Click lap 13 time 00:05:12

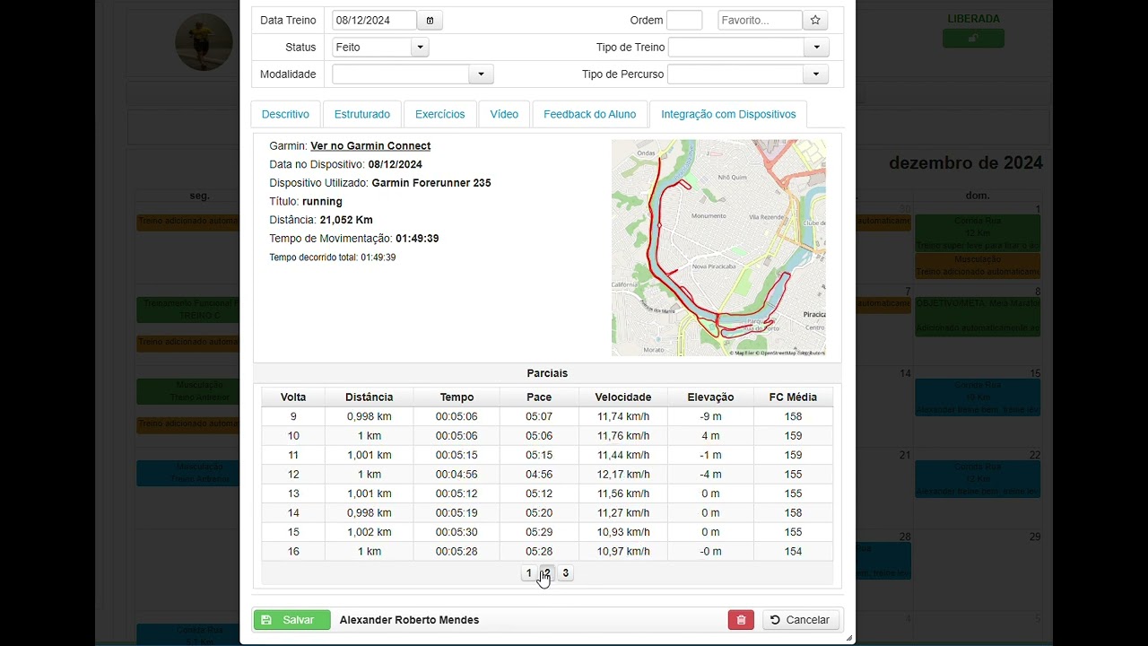pyautogui.click(x=457, y=493)
